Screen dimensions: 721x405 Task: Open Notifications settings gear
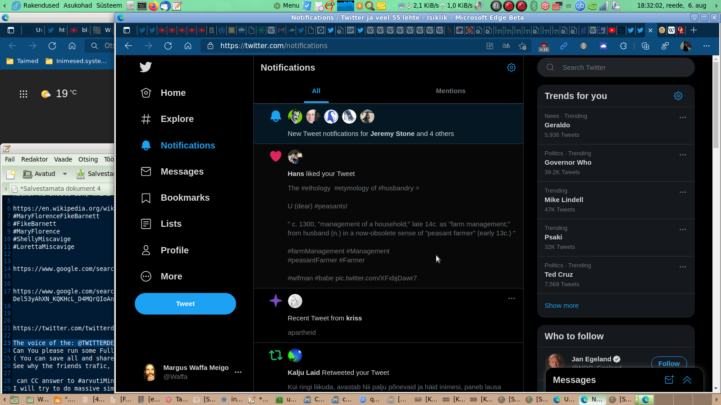pyautogui.click(x=511, y=67)
